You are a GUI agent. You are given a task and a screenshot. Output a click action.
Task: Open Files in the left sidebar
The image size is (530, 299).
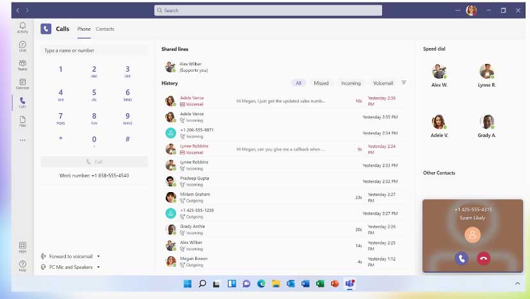click(22, 120)
